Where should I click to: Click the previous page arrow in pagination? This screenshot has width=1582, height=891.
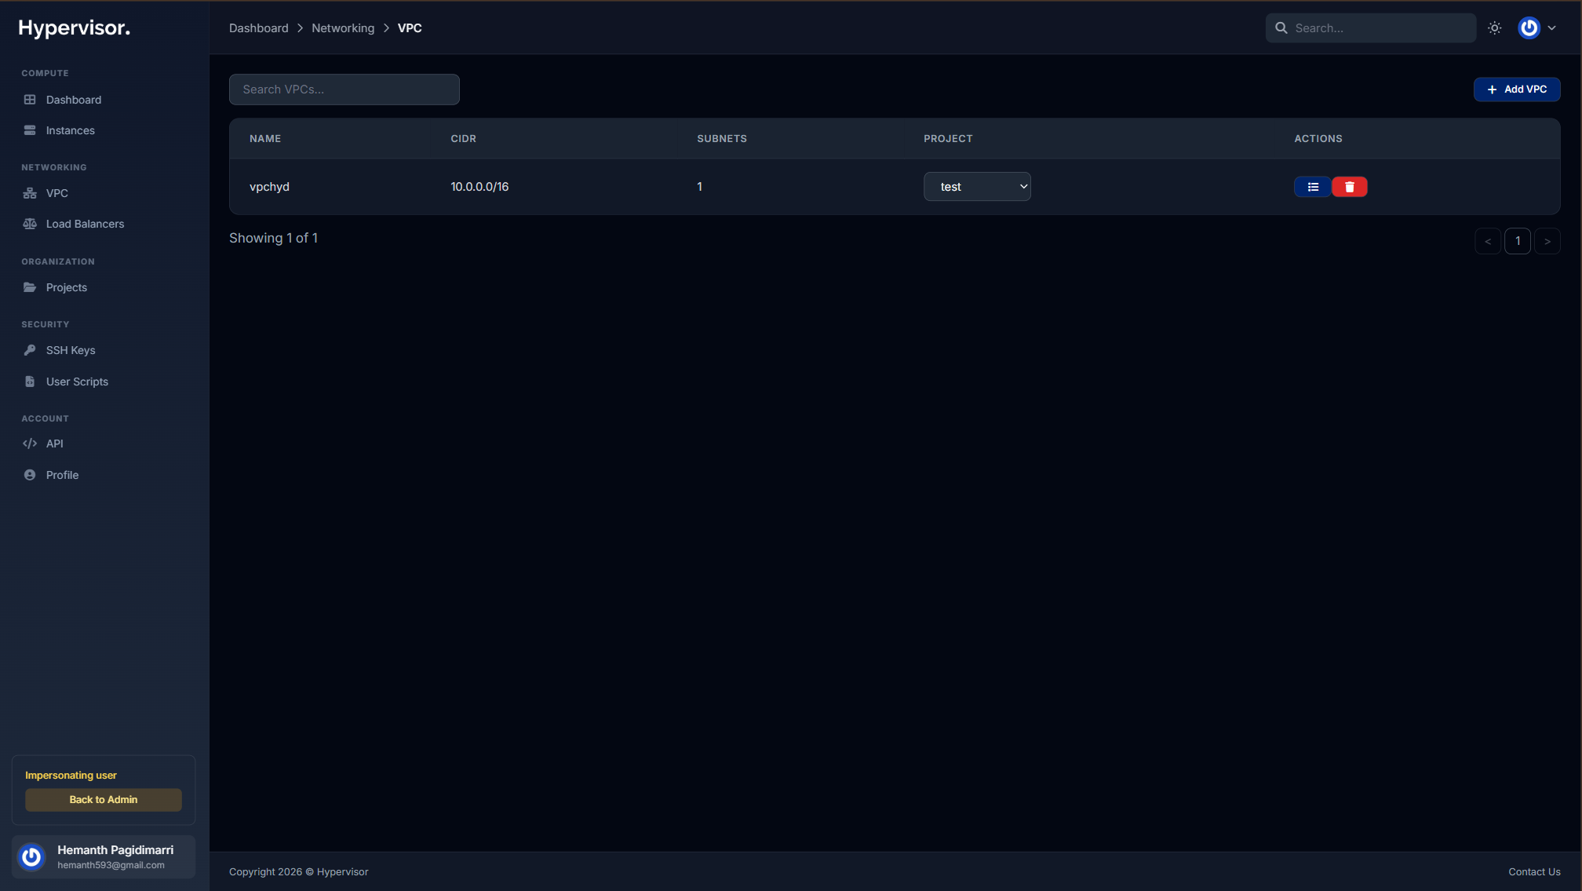tap(1487, 241)
